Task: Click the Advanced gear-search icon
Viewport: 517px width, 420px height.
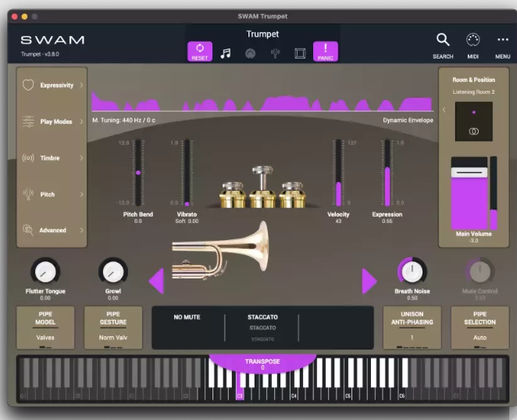Action: click(x=28, y=230)
